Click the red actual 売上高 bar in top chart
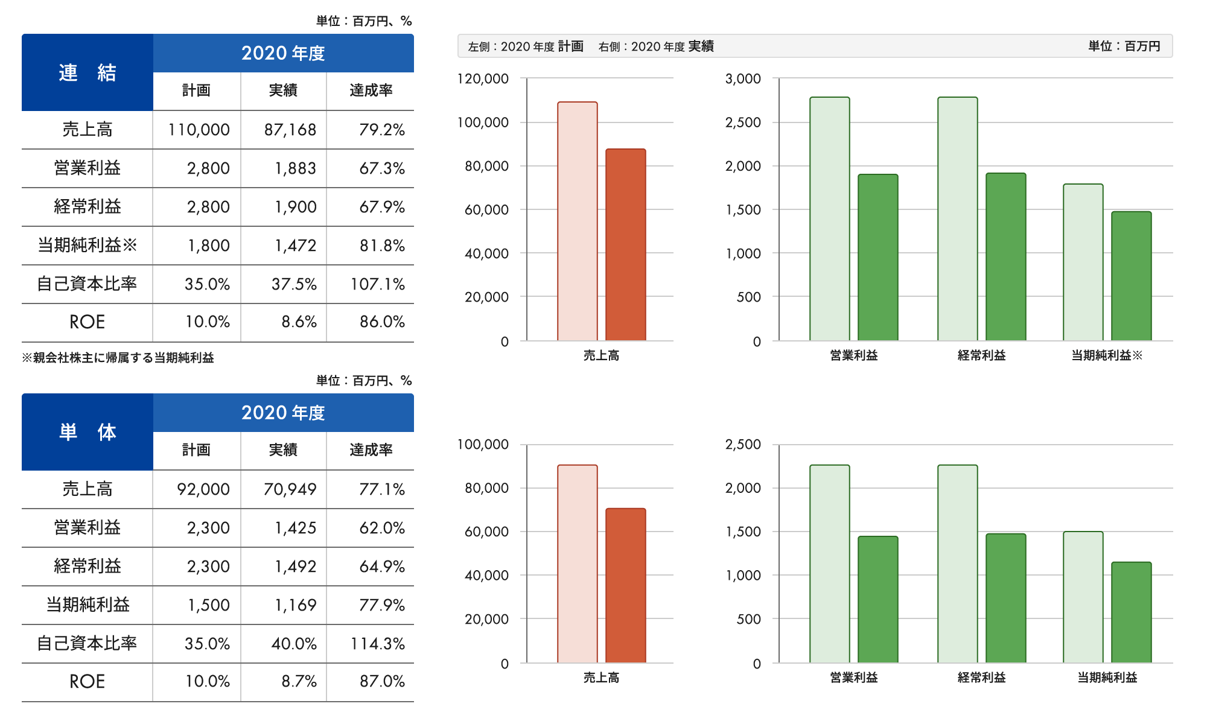 tap(626, 245)
